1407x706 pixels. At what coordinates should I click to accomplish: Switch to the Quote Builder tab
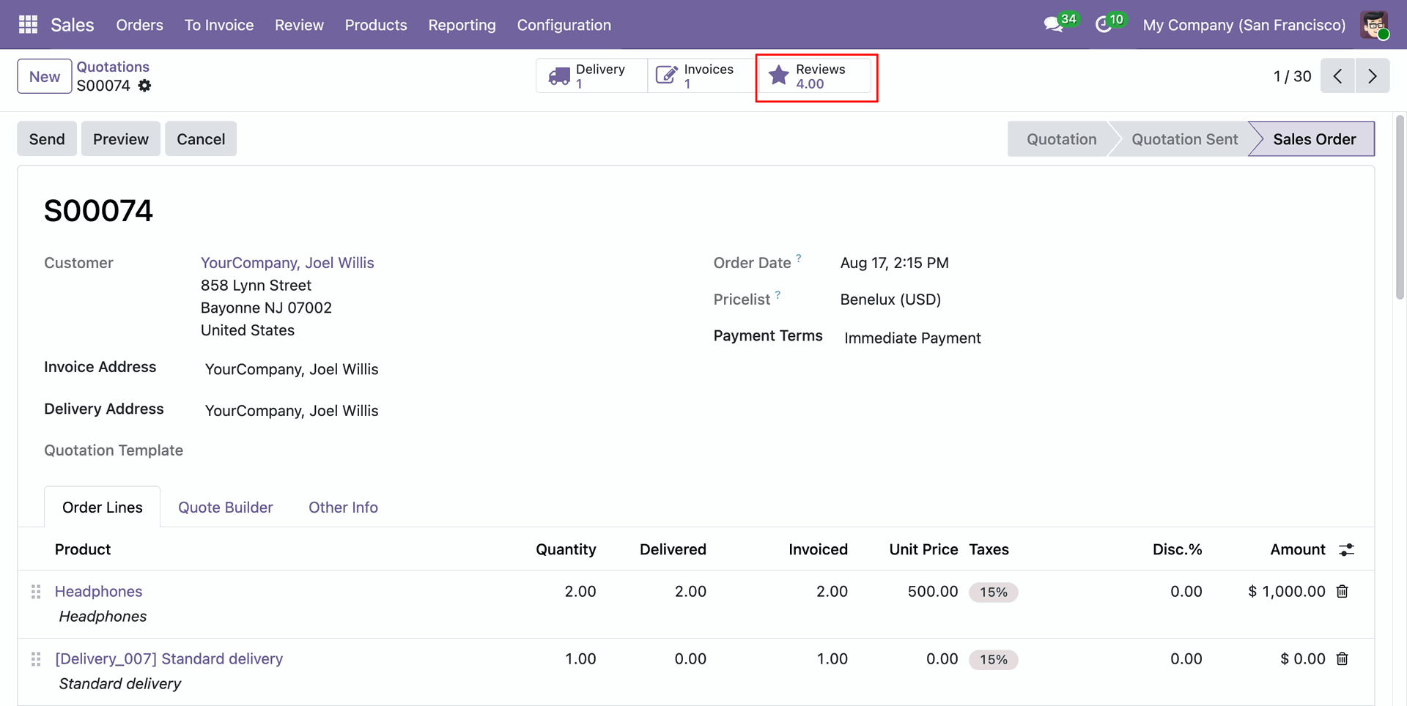[226, 508]
